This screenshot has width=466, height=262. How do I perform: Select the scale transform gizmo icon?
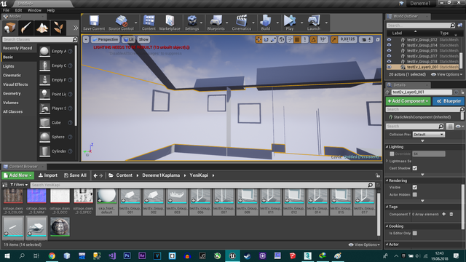273,39
